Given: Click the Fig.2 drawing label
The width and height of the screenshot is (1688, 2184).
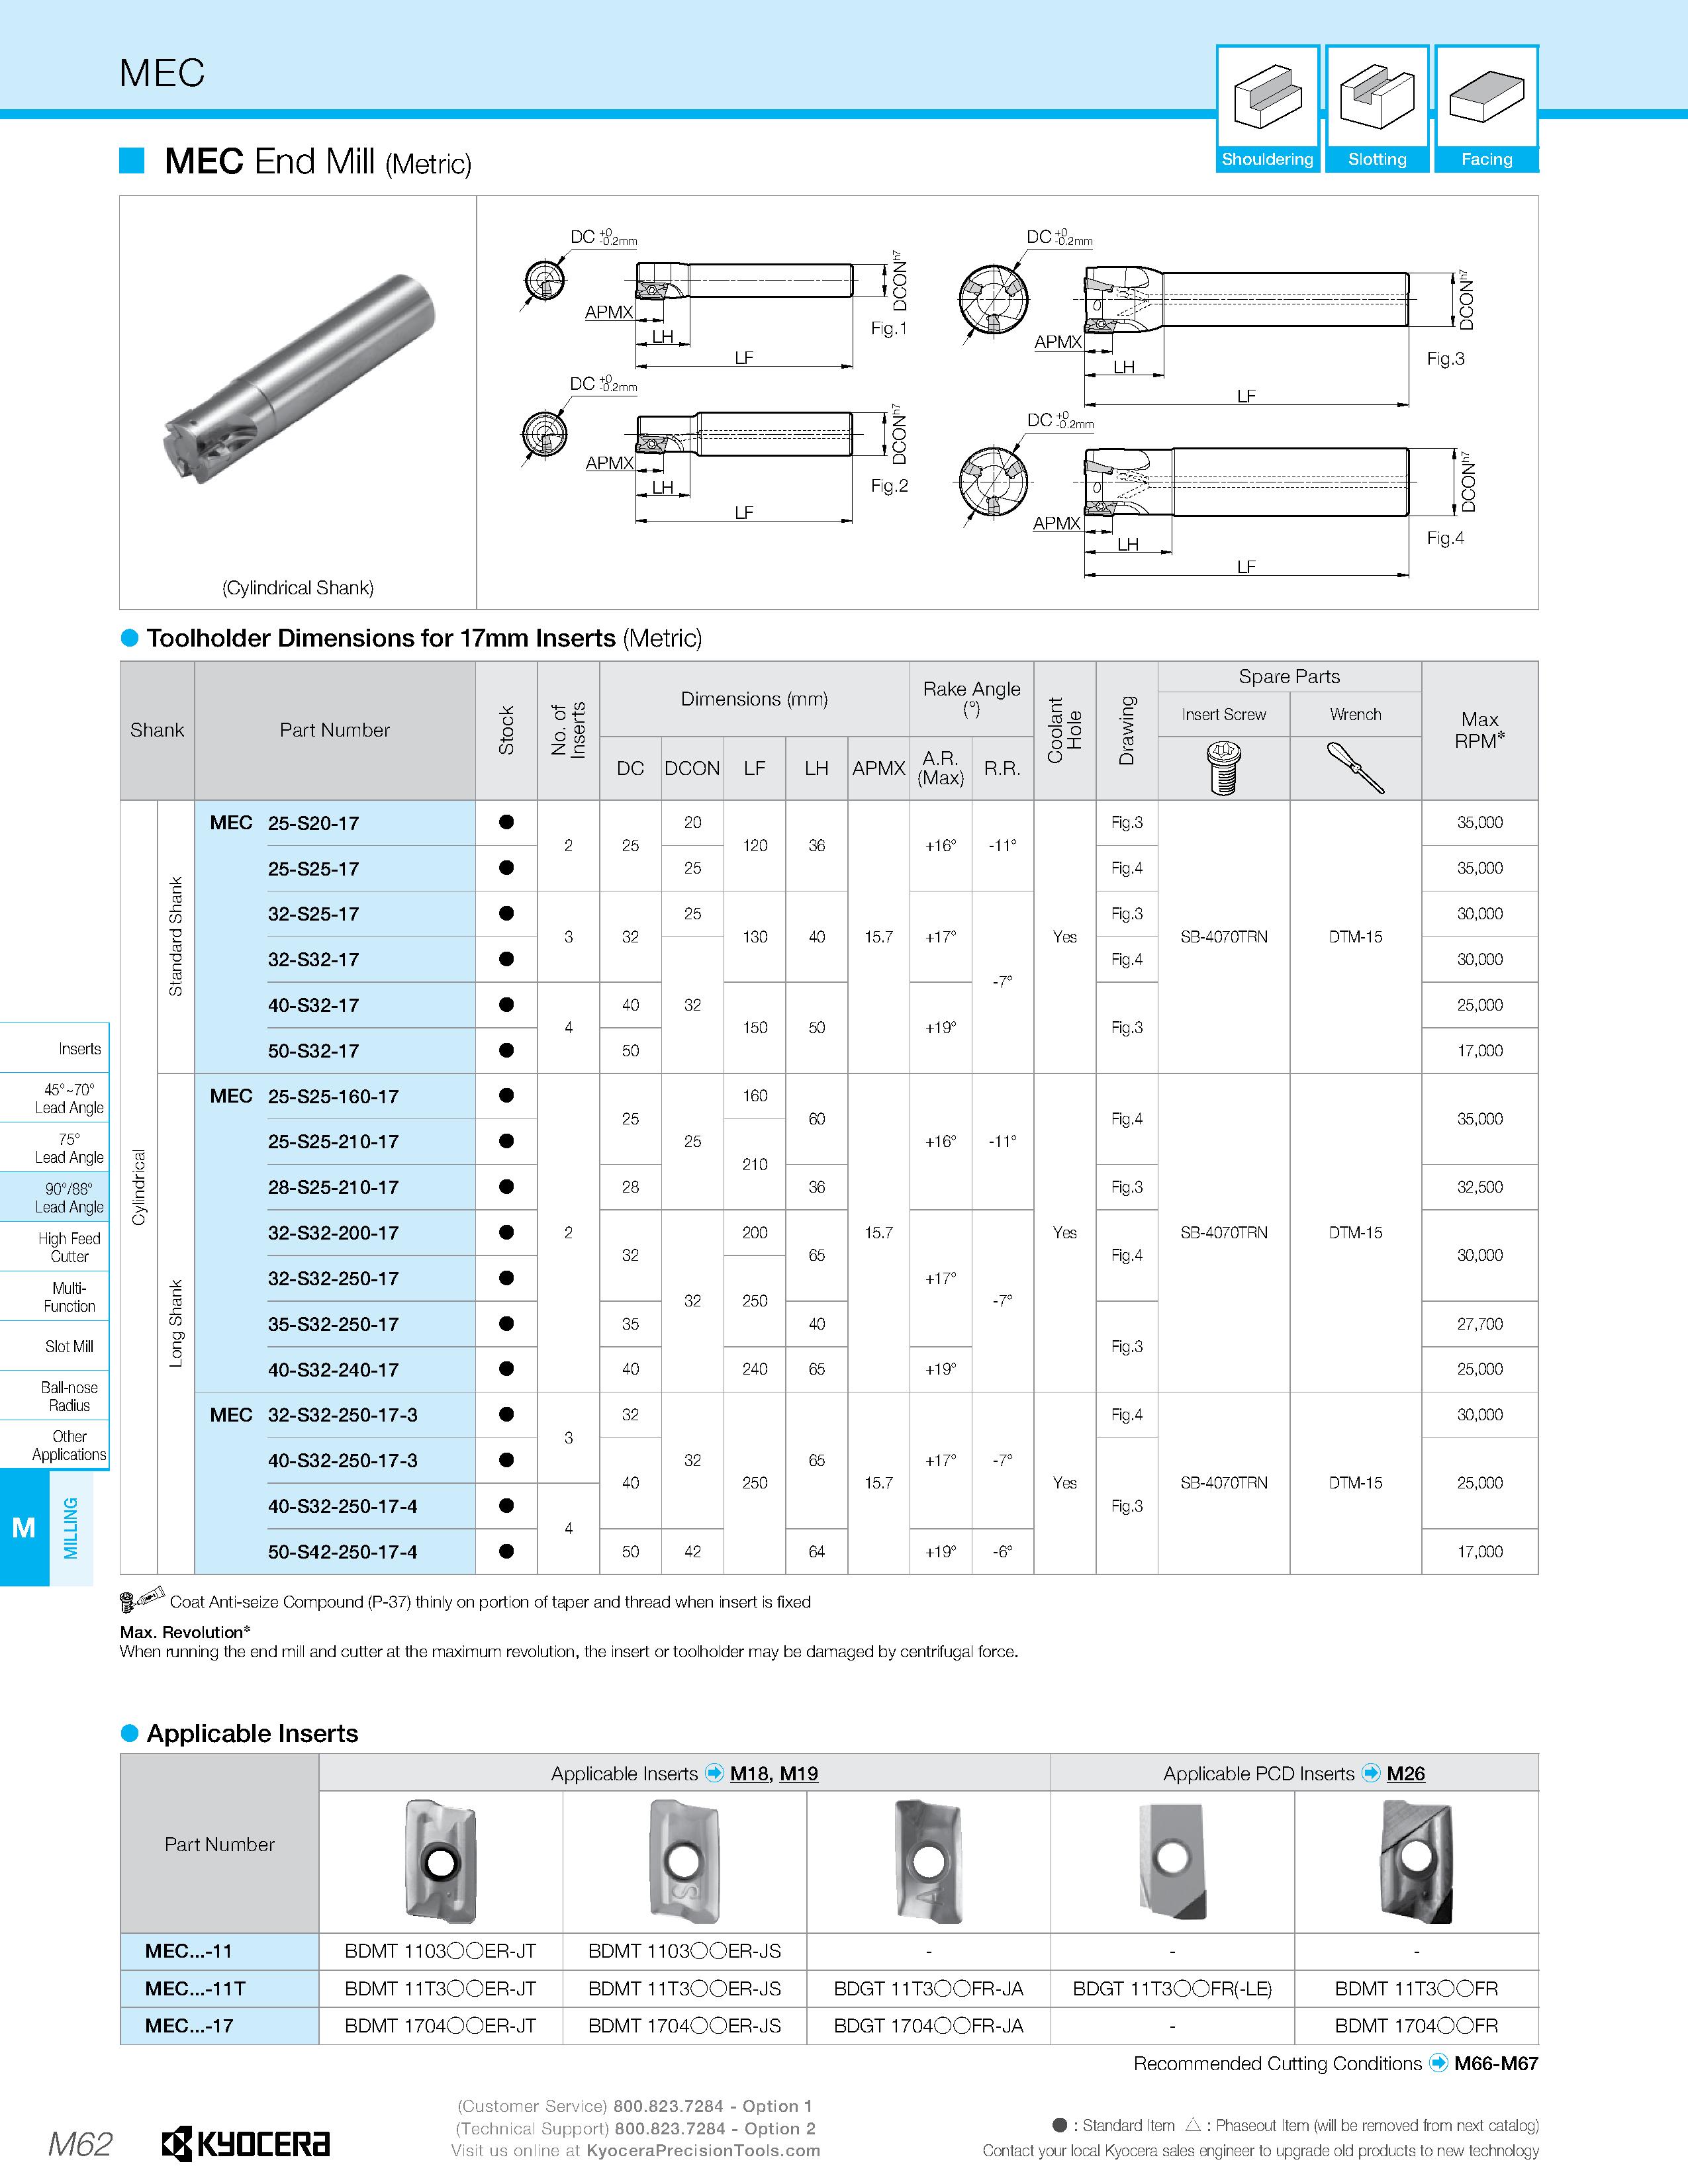Looking at the screenshot, I should [889, 485].
